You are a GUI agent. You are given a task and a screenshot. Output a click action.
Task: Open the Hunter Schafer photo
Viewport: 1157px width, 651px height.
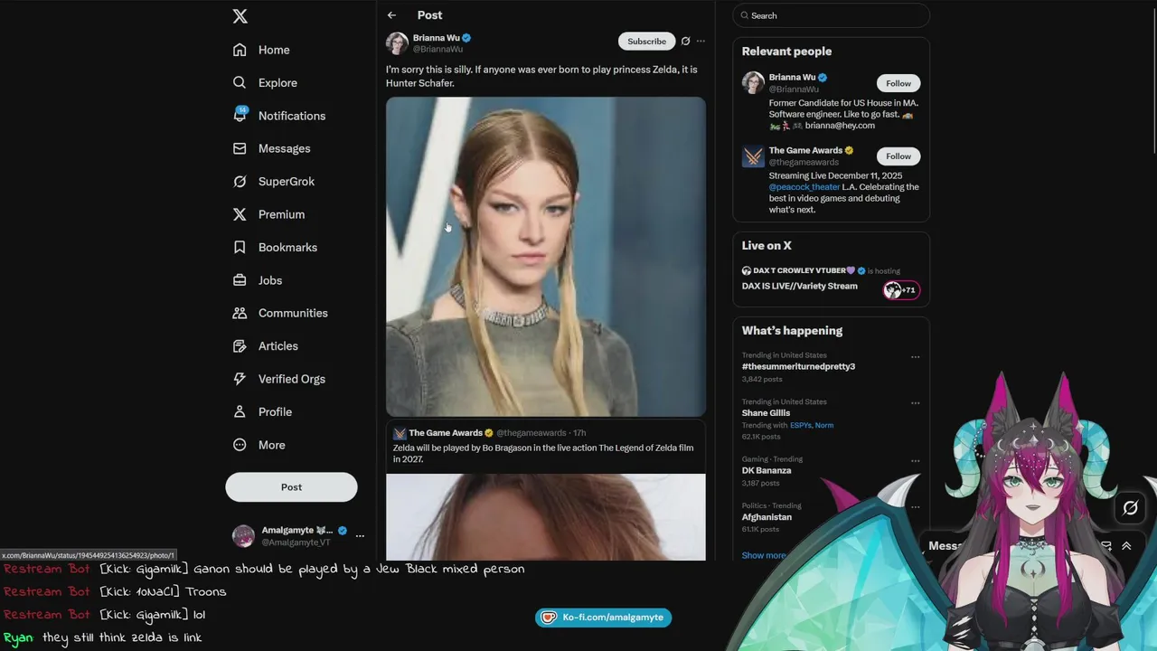[x=546, y=257]
